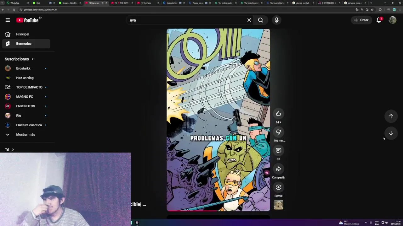The width and height of the screenshot is (403, 226).
Task: Switch to Stream - Kick Dashboard tab
Action: [x=70, y=3]
